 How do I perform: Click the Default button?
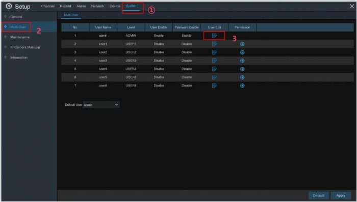319,195
